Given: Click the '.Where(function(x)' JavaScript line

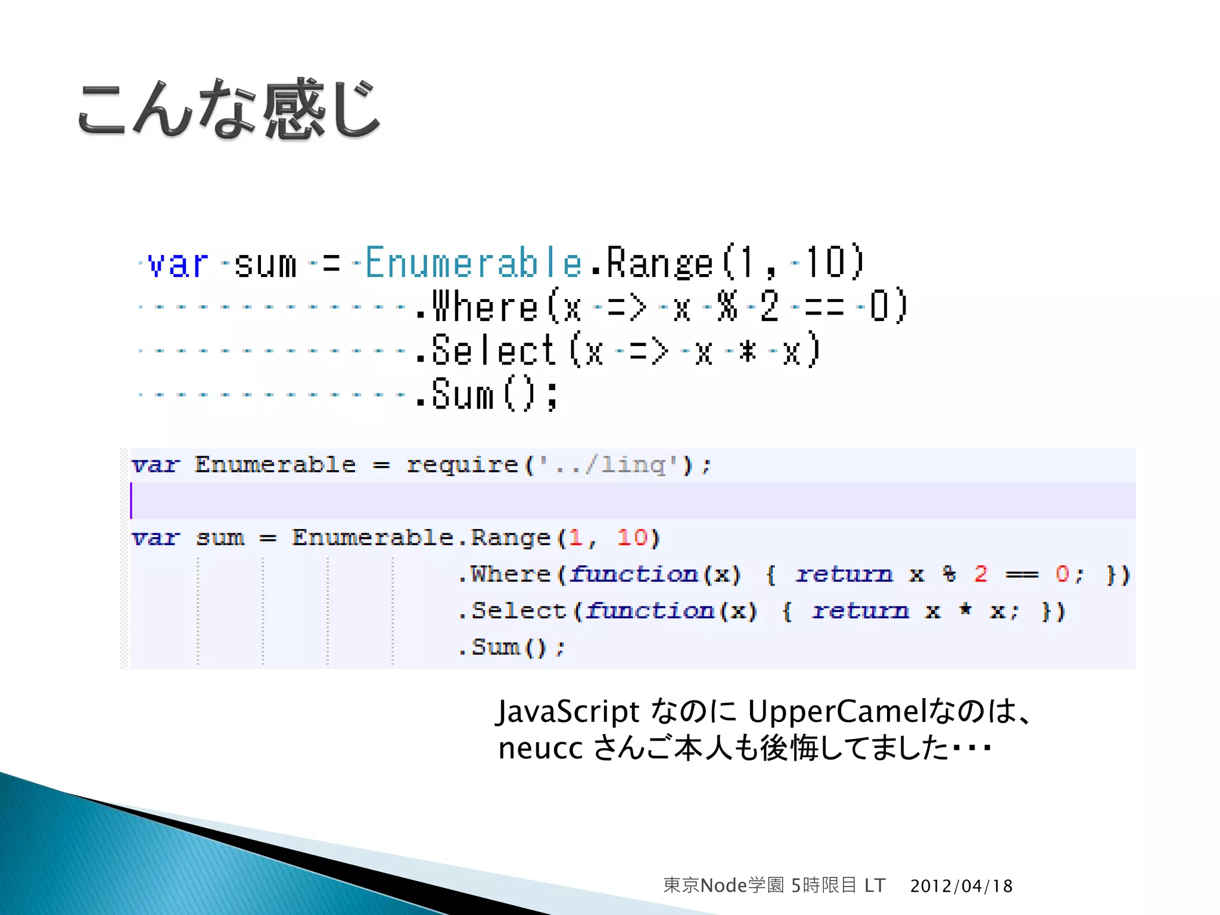Looking at the screenshot, I should (x=793, y=575).
